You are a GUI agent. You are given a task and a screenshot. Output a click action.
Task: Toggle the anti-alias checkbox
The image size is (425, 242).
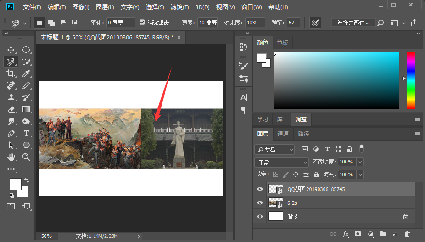142,22
